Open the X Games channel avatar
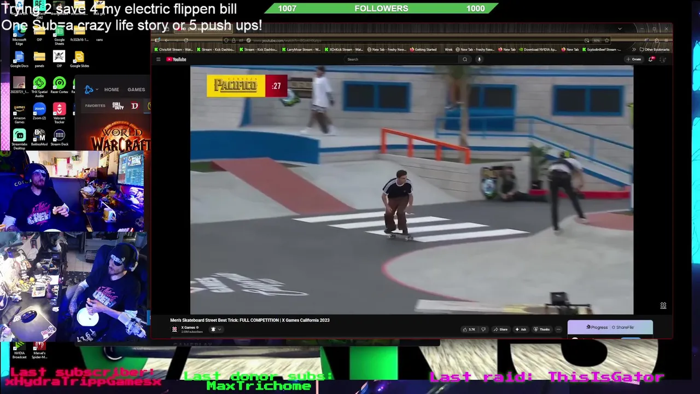Screen dimensions: 700x394 (x=174, y=329)
